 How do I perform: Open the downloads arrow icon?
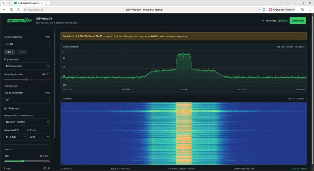(310, 9)
